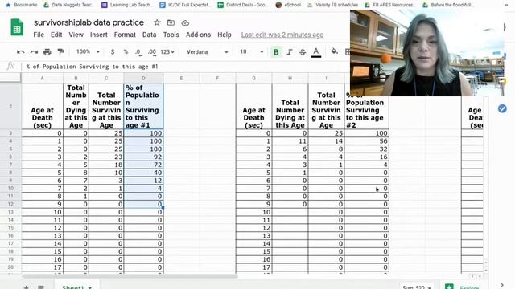Format as currency with dollar icon

[113, 52]
